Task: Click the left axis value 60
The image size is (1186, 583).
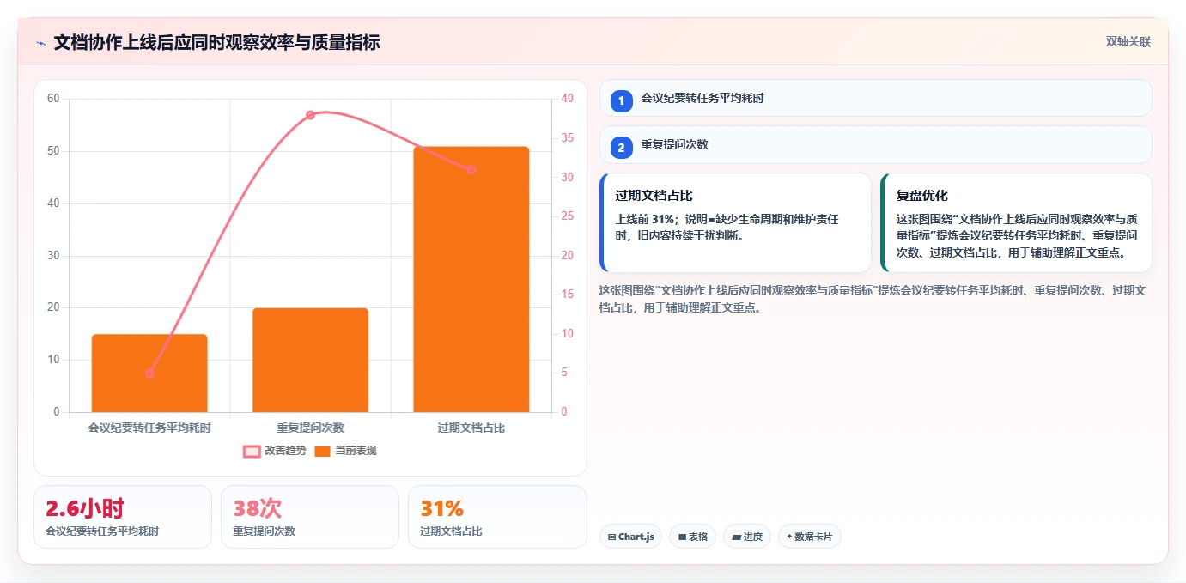Action: click(53, 99)
